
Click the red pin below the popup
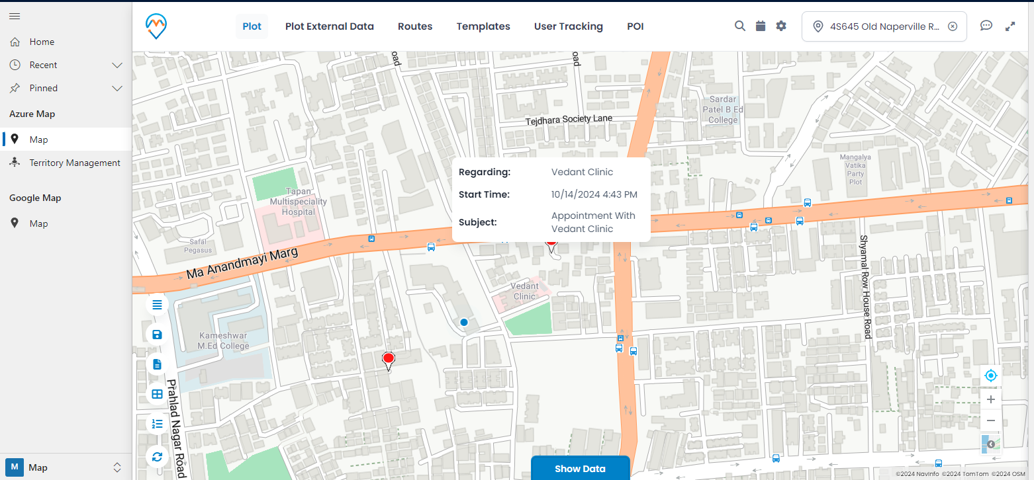tap(551, 246)
